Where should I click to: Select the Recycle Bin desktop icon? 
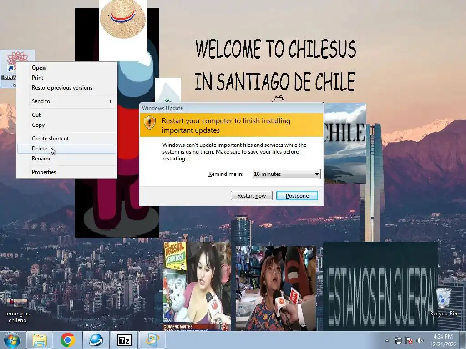(x=443, y=302)
